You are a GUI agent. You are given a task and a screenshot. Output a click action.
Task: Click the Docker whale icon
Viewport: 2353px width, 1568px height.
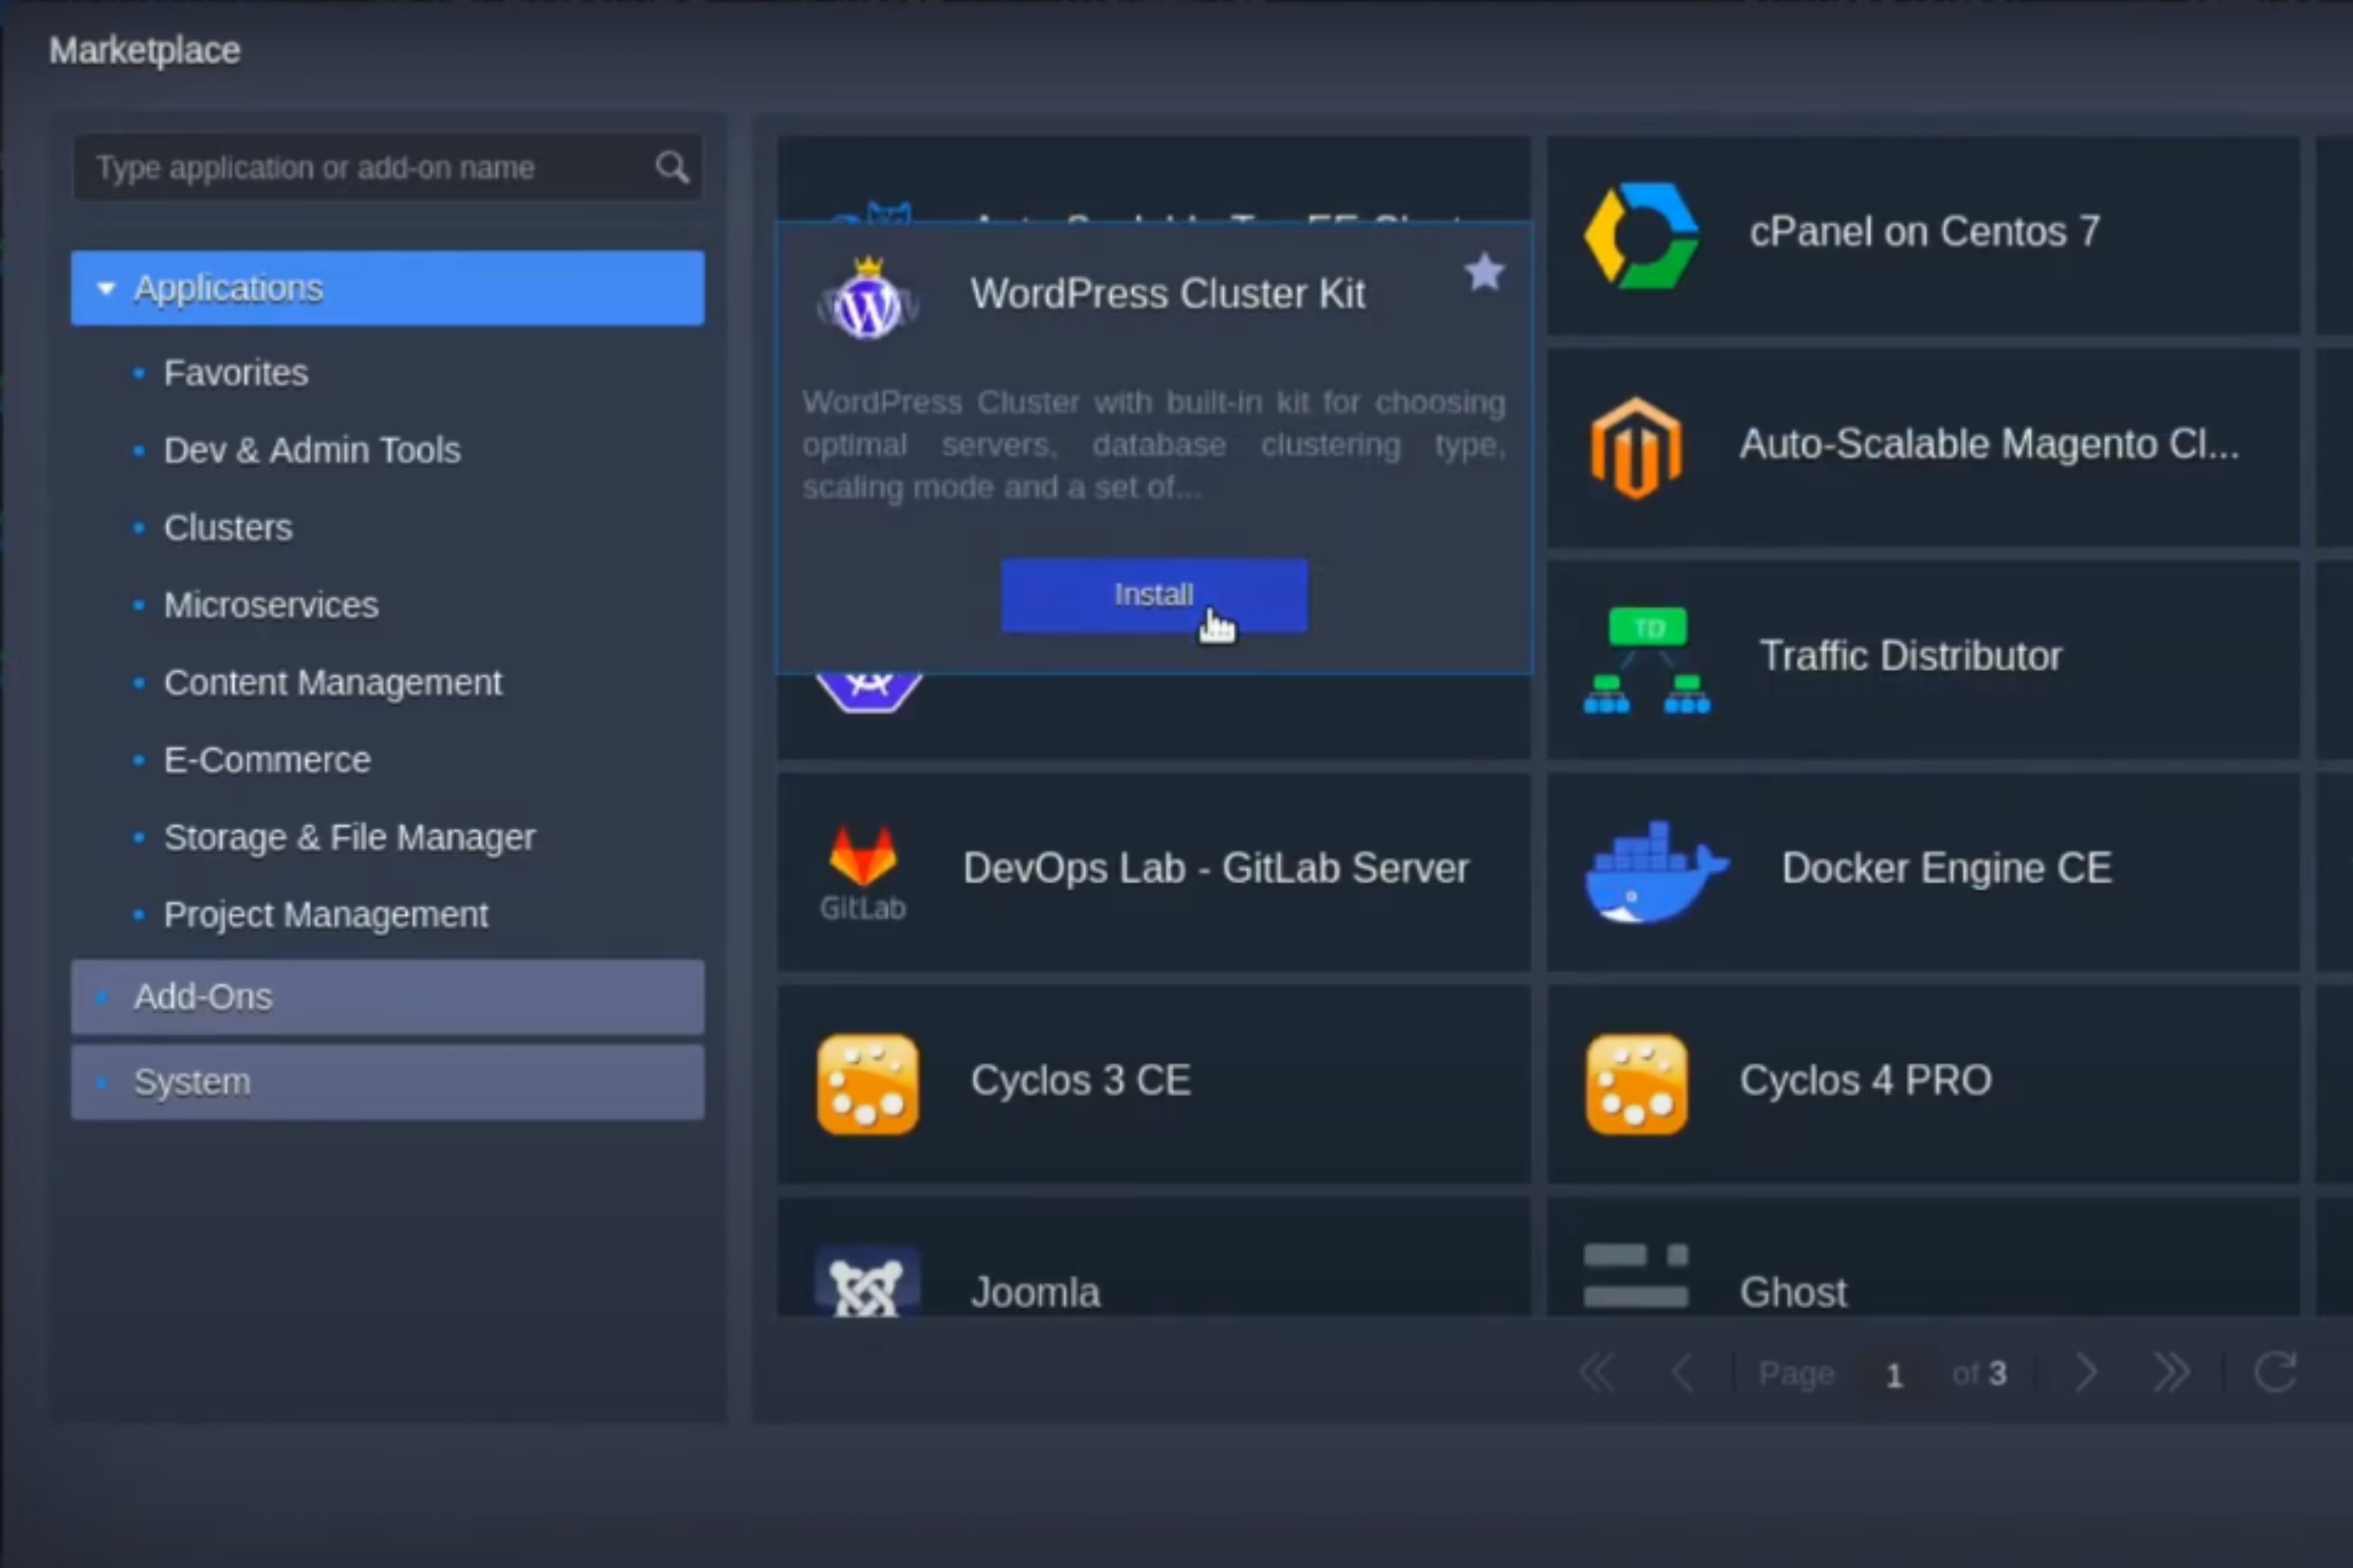coord(1656,872)
